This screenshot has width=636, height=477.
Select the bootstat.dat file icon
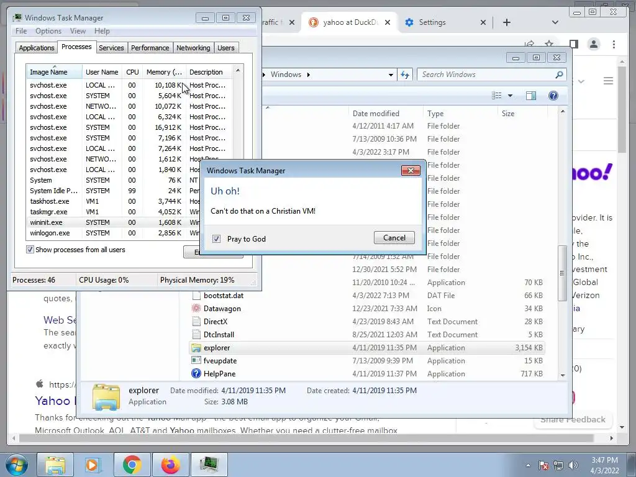tap(196, 296)
